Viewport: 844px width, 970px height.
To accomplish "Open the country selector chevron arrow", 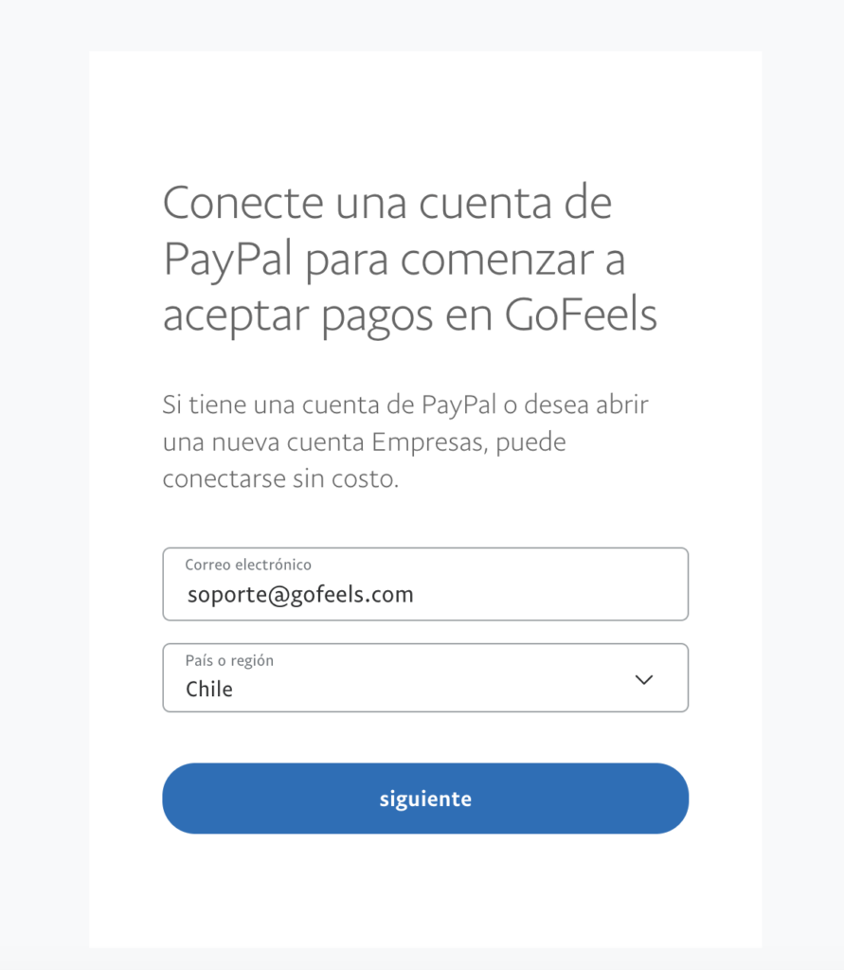I will click(644, 679).
